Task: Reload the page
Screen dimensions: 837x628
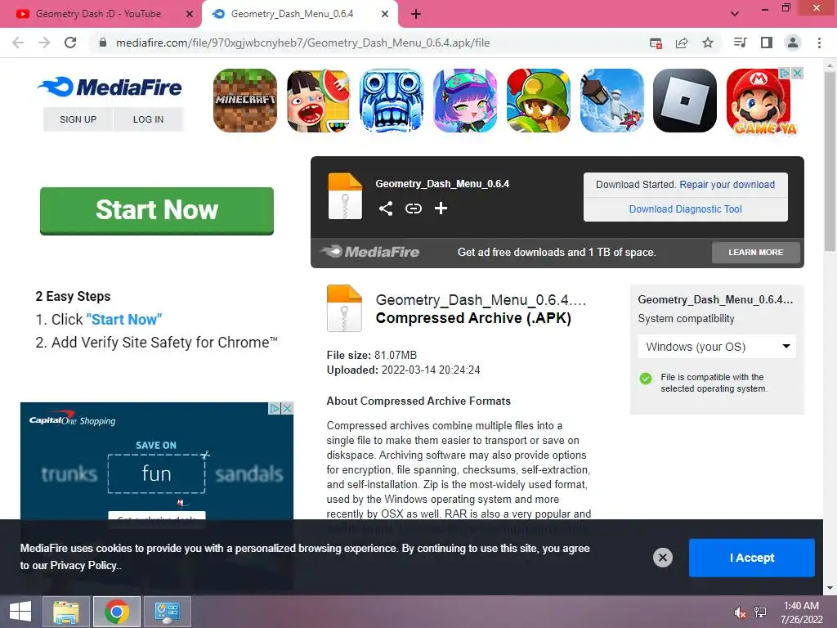Action: 70,43
